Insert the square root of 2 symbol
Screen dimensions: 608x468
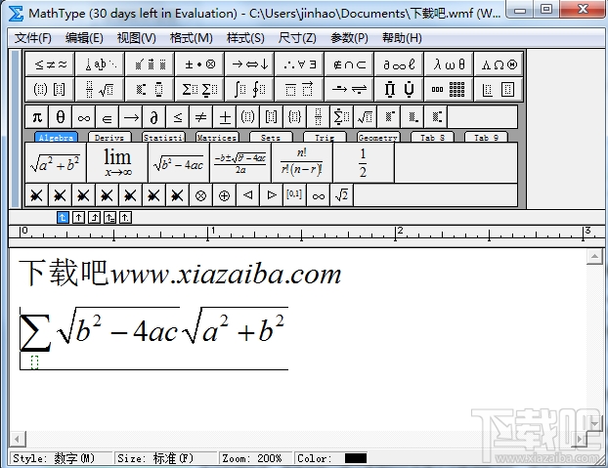point(341,195)
